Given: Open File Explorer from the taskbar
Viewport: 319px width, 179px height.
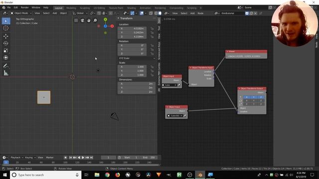Looking at the screenshot, I should [x=97, y=175].
